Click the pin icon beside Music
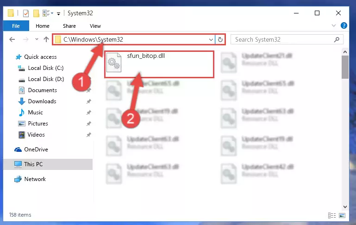The image size is (356, 225). pos(88,112)
